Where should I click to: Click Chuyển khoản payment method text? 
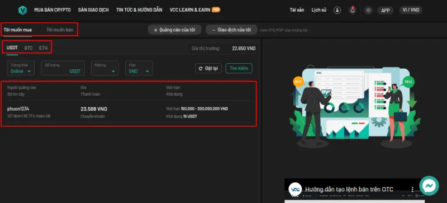93,116
